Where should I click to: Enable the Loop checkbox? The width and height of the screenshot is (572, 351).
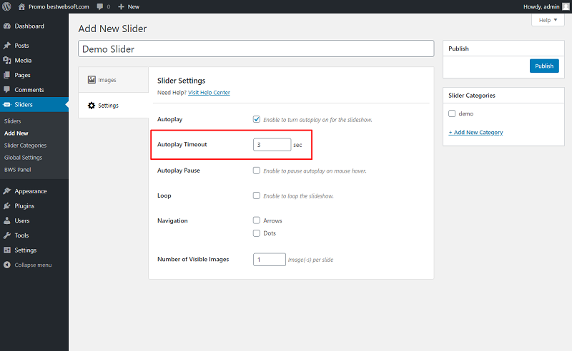[257, 195]
